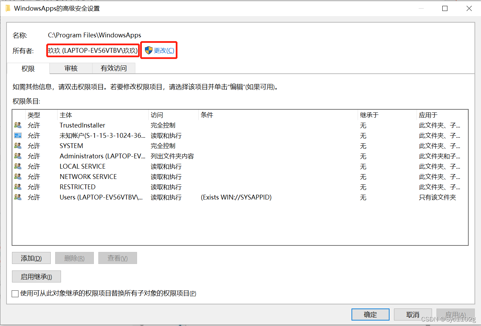Click 只有该文件夹 applies-to cell
481x326 pixels.
[x=437, y=197]
